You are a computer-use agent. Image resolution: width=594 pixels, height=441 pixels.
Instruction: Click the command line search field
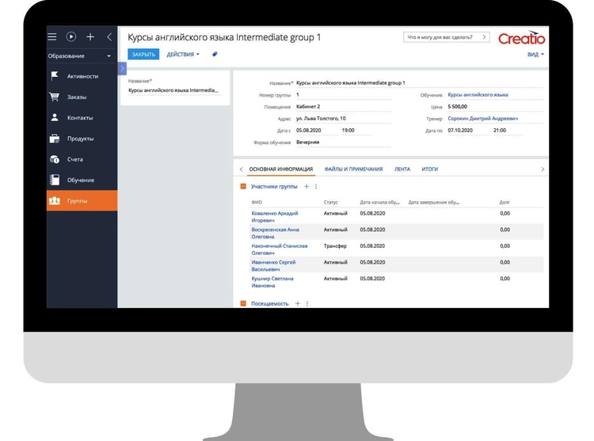coord(446,37)
